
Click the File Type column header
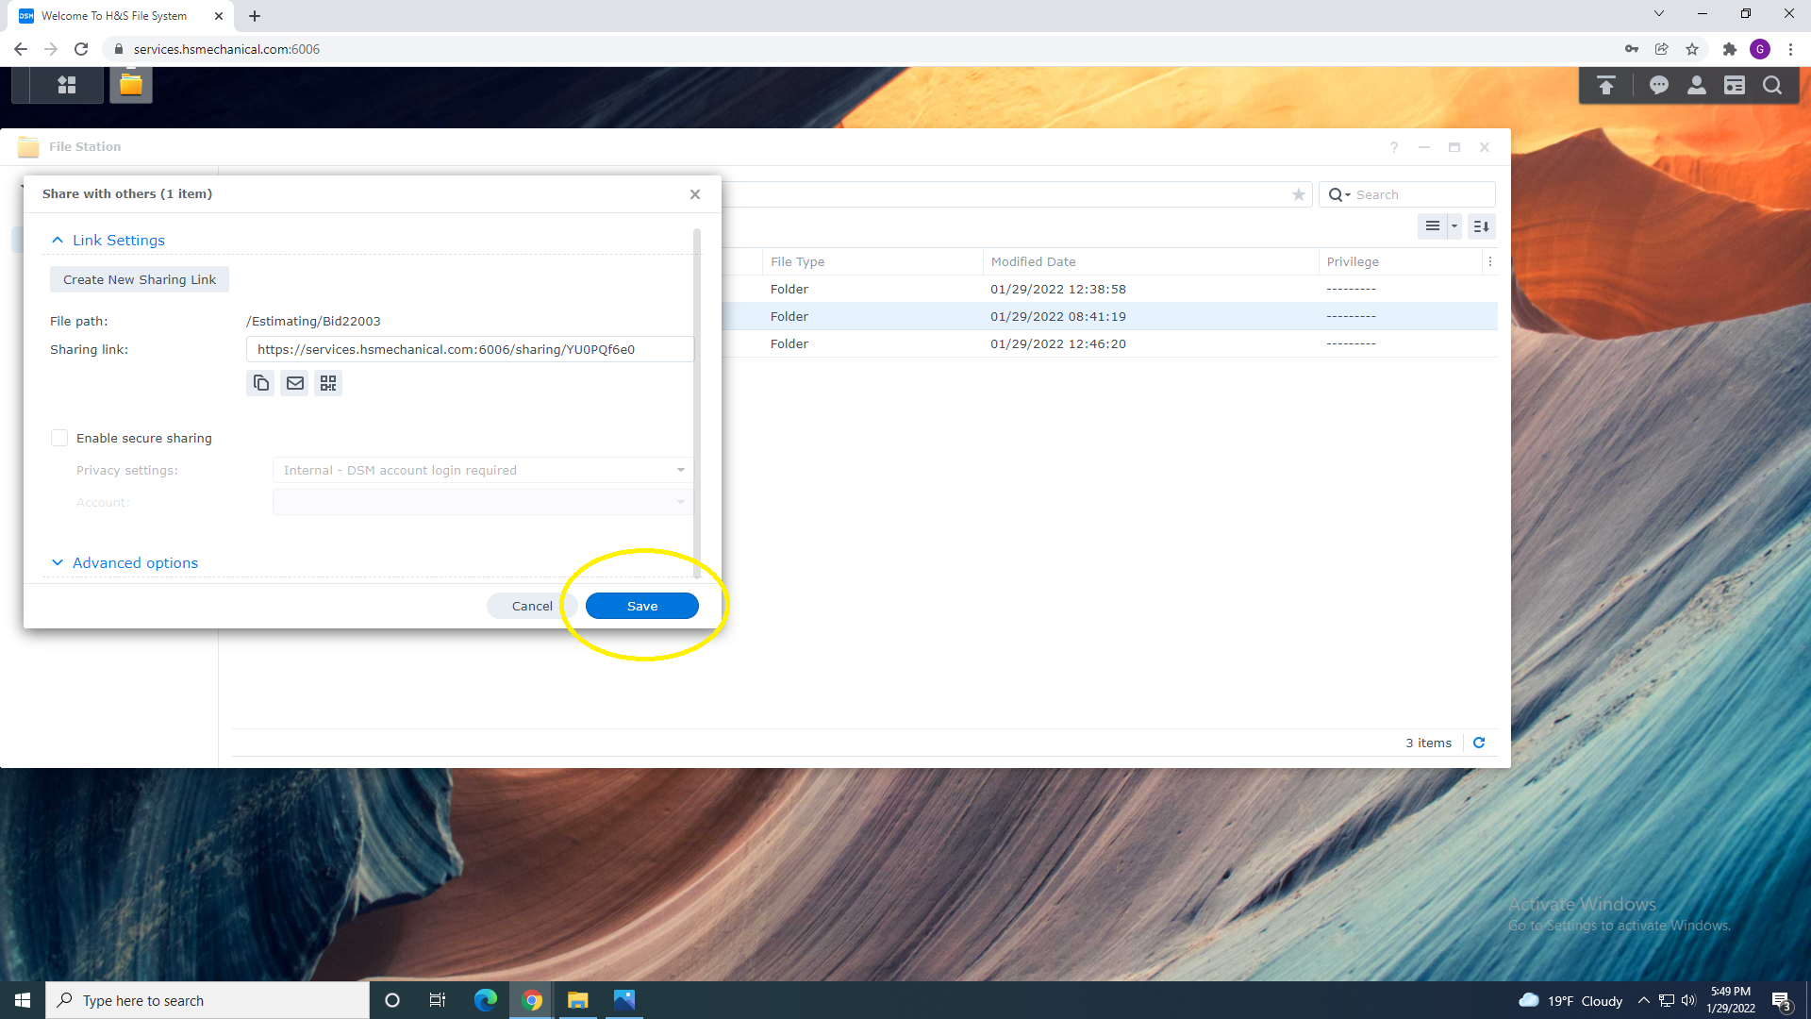[x=797, y=262]
